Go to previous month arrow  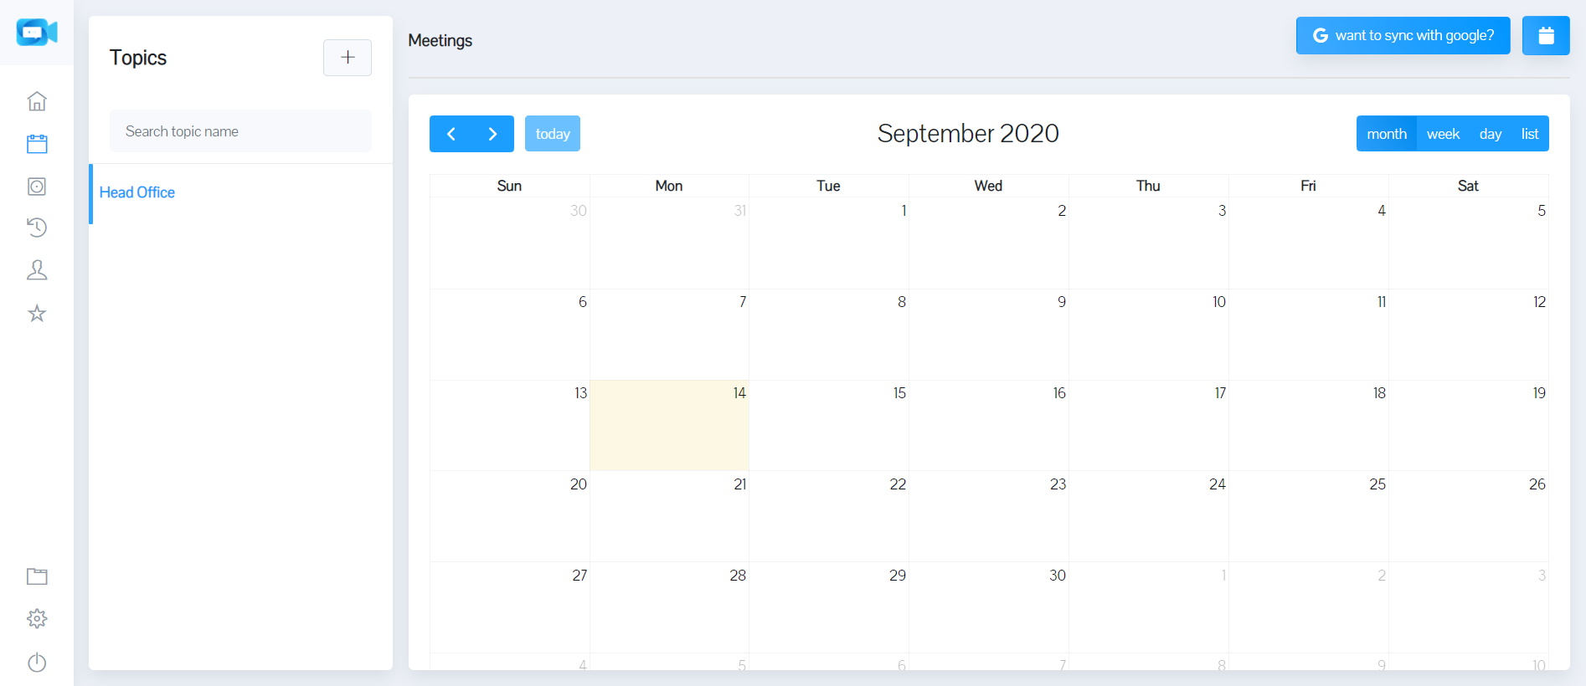tap(451, 134)
